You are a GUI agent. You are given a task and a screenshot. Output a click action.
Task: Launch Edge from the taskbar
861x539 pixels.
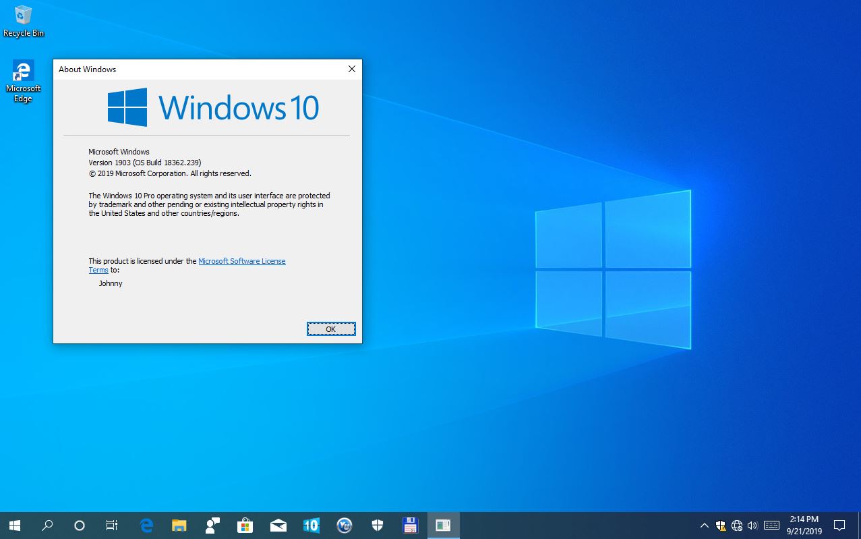tap(146, 526)
